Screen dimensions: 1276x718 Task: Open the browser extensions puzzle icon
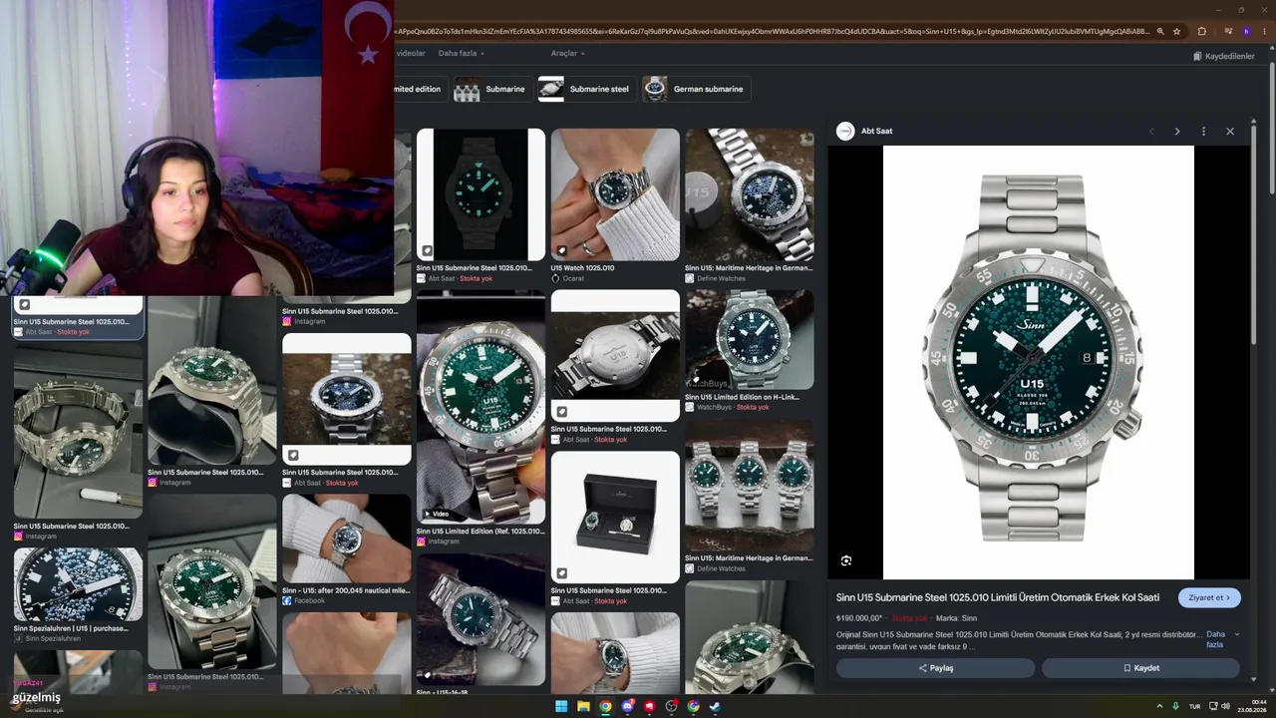1202,32
